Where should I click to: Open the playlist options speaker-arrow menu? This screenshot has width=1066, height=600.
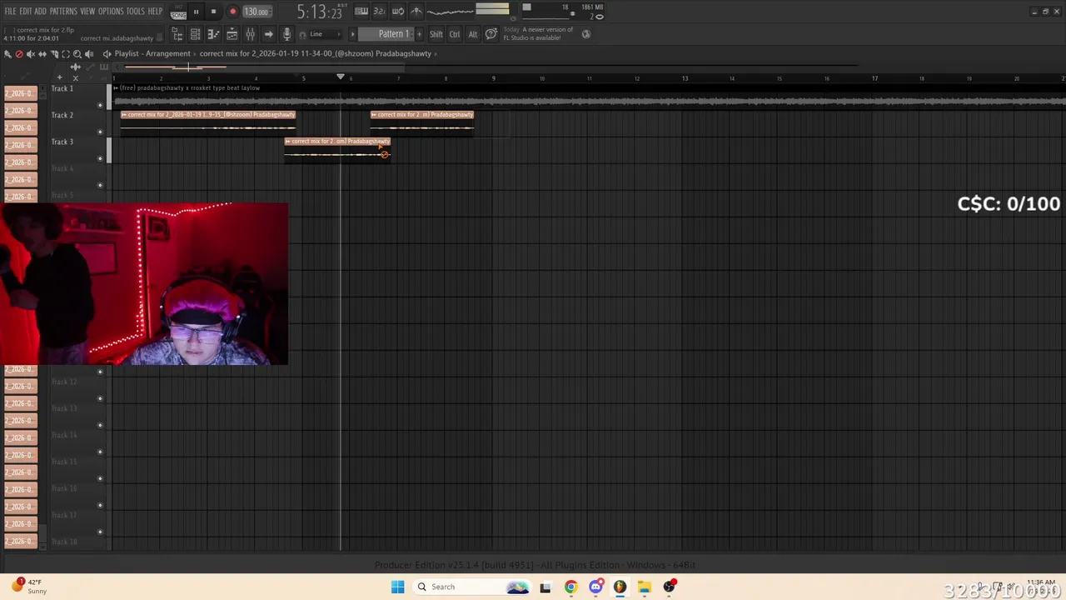click(x=107, y=53)
